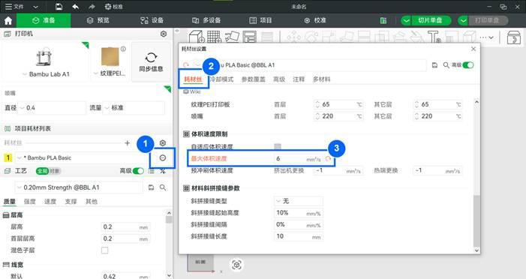This screenshot has height=279, width=526.
Task: Redo the last undone action
Action: tap(92, 6)
